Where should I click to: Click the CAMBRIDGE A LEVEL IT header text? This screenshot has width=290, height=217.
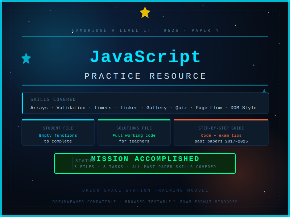tap(145, 30)
